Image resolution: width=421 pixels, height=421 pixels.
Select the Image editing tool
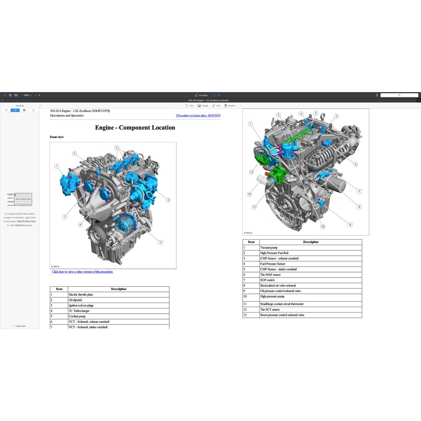coord(203,106)
